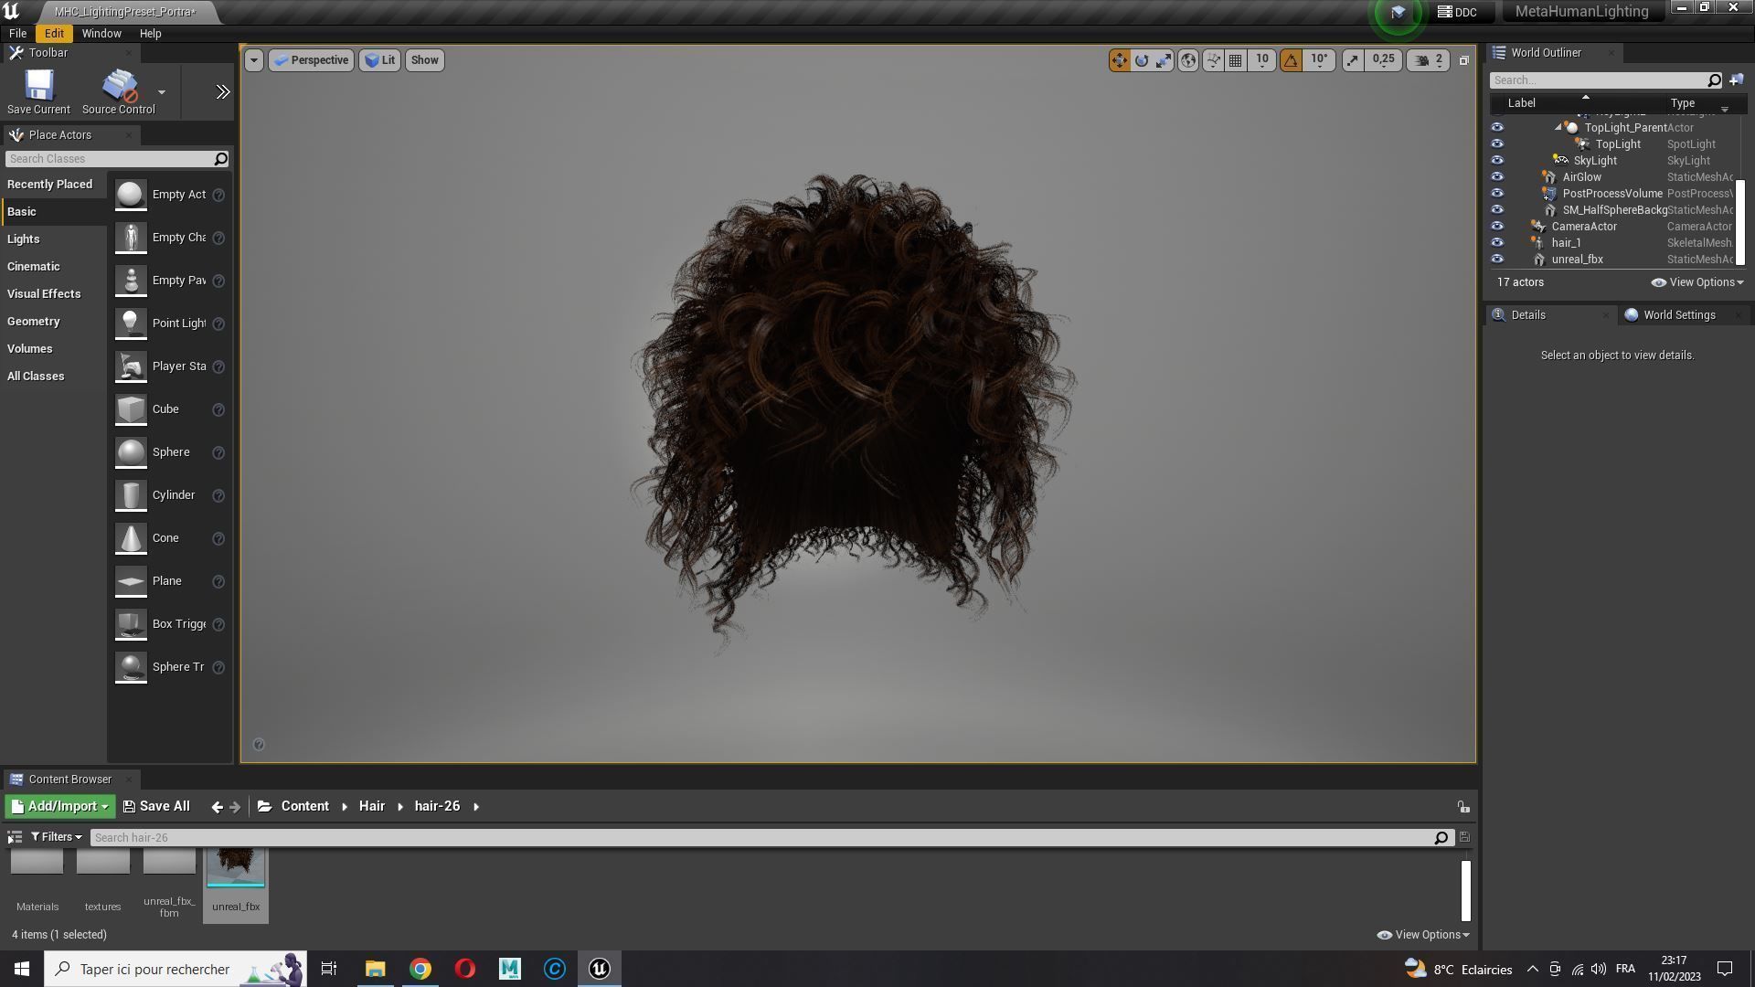This screenshot has width=1755, height=987.
Task: Open the Lit view mode menu
Action: coord(379,60)
